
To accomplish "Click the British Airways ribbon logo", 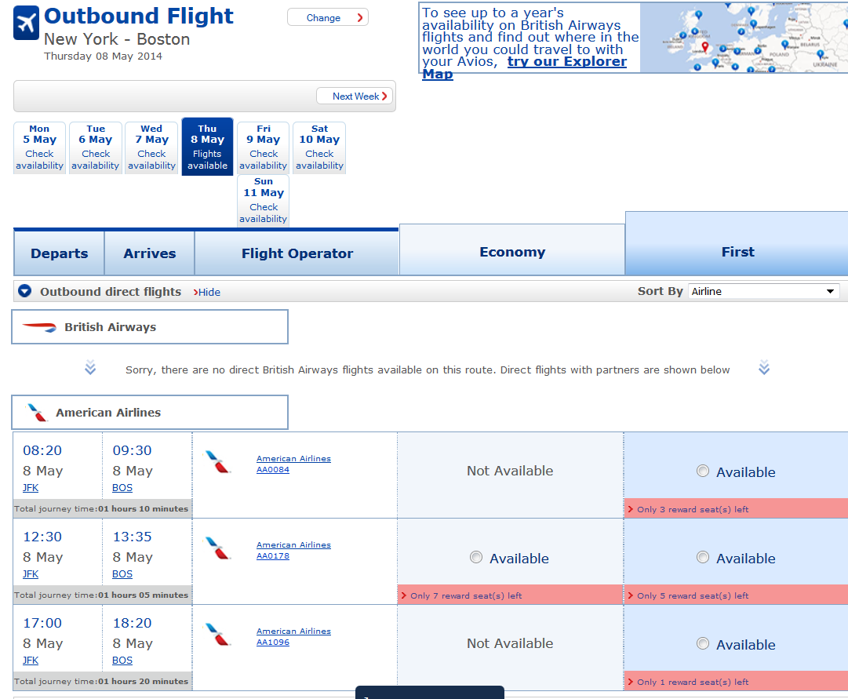I will coord(39,327).
